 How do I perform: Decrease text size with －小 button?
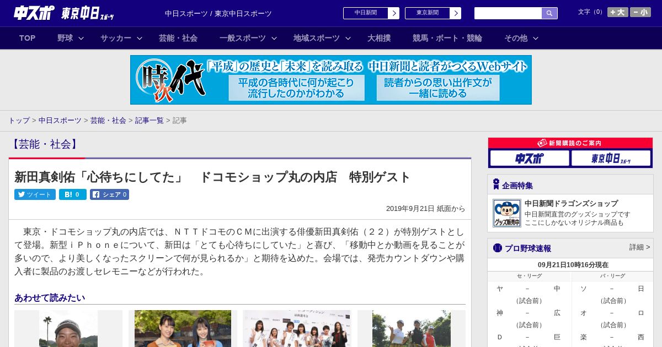point(640,12)
